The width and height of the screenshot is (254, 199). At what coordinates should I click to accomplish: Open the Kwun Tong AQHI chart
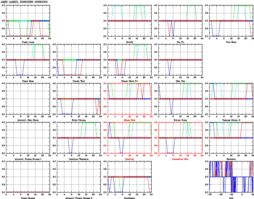click(180, 99)
